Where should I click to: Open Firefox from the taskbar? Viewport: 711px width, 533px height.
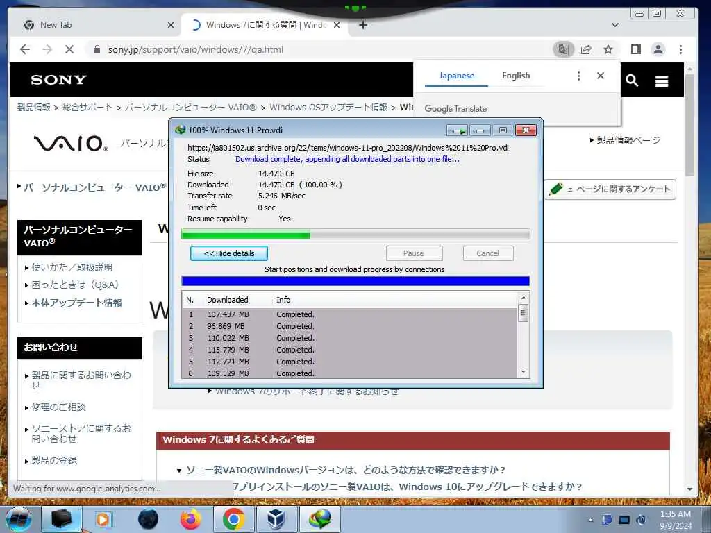coord(190,519)
